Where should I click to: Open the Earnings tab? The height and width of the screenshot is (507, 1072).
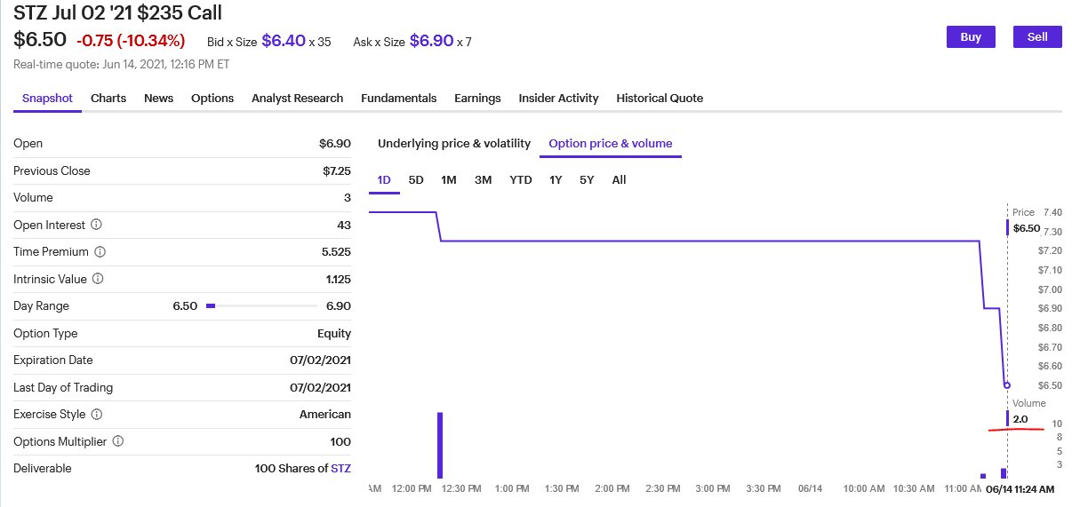[x=477, y=99]
